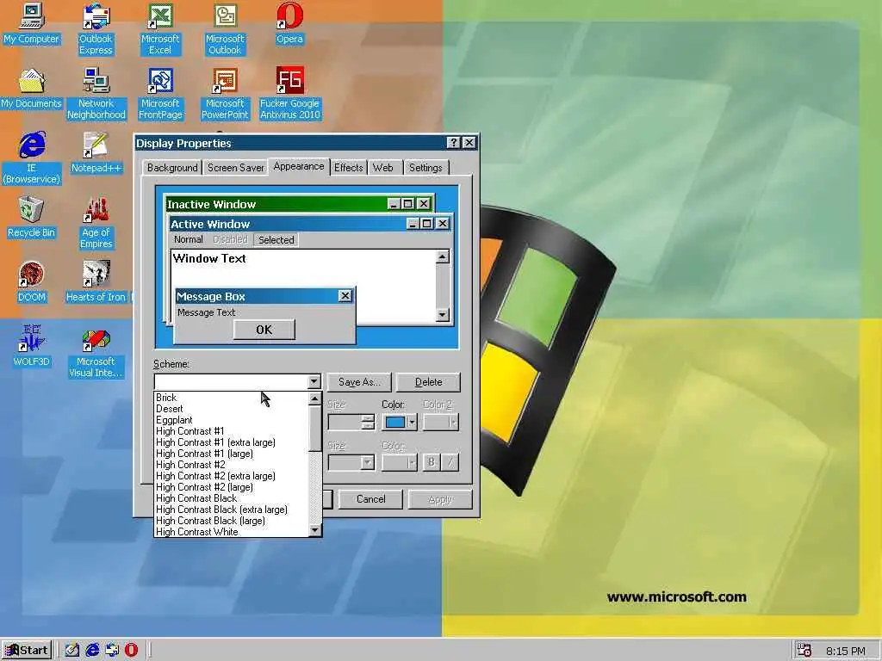Select the Microsoft Outlook shortcut icon
The image size is (882, 661).
click(x=225, y=29)
